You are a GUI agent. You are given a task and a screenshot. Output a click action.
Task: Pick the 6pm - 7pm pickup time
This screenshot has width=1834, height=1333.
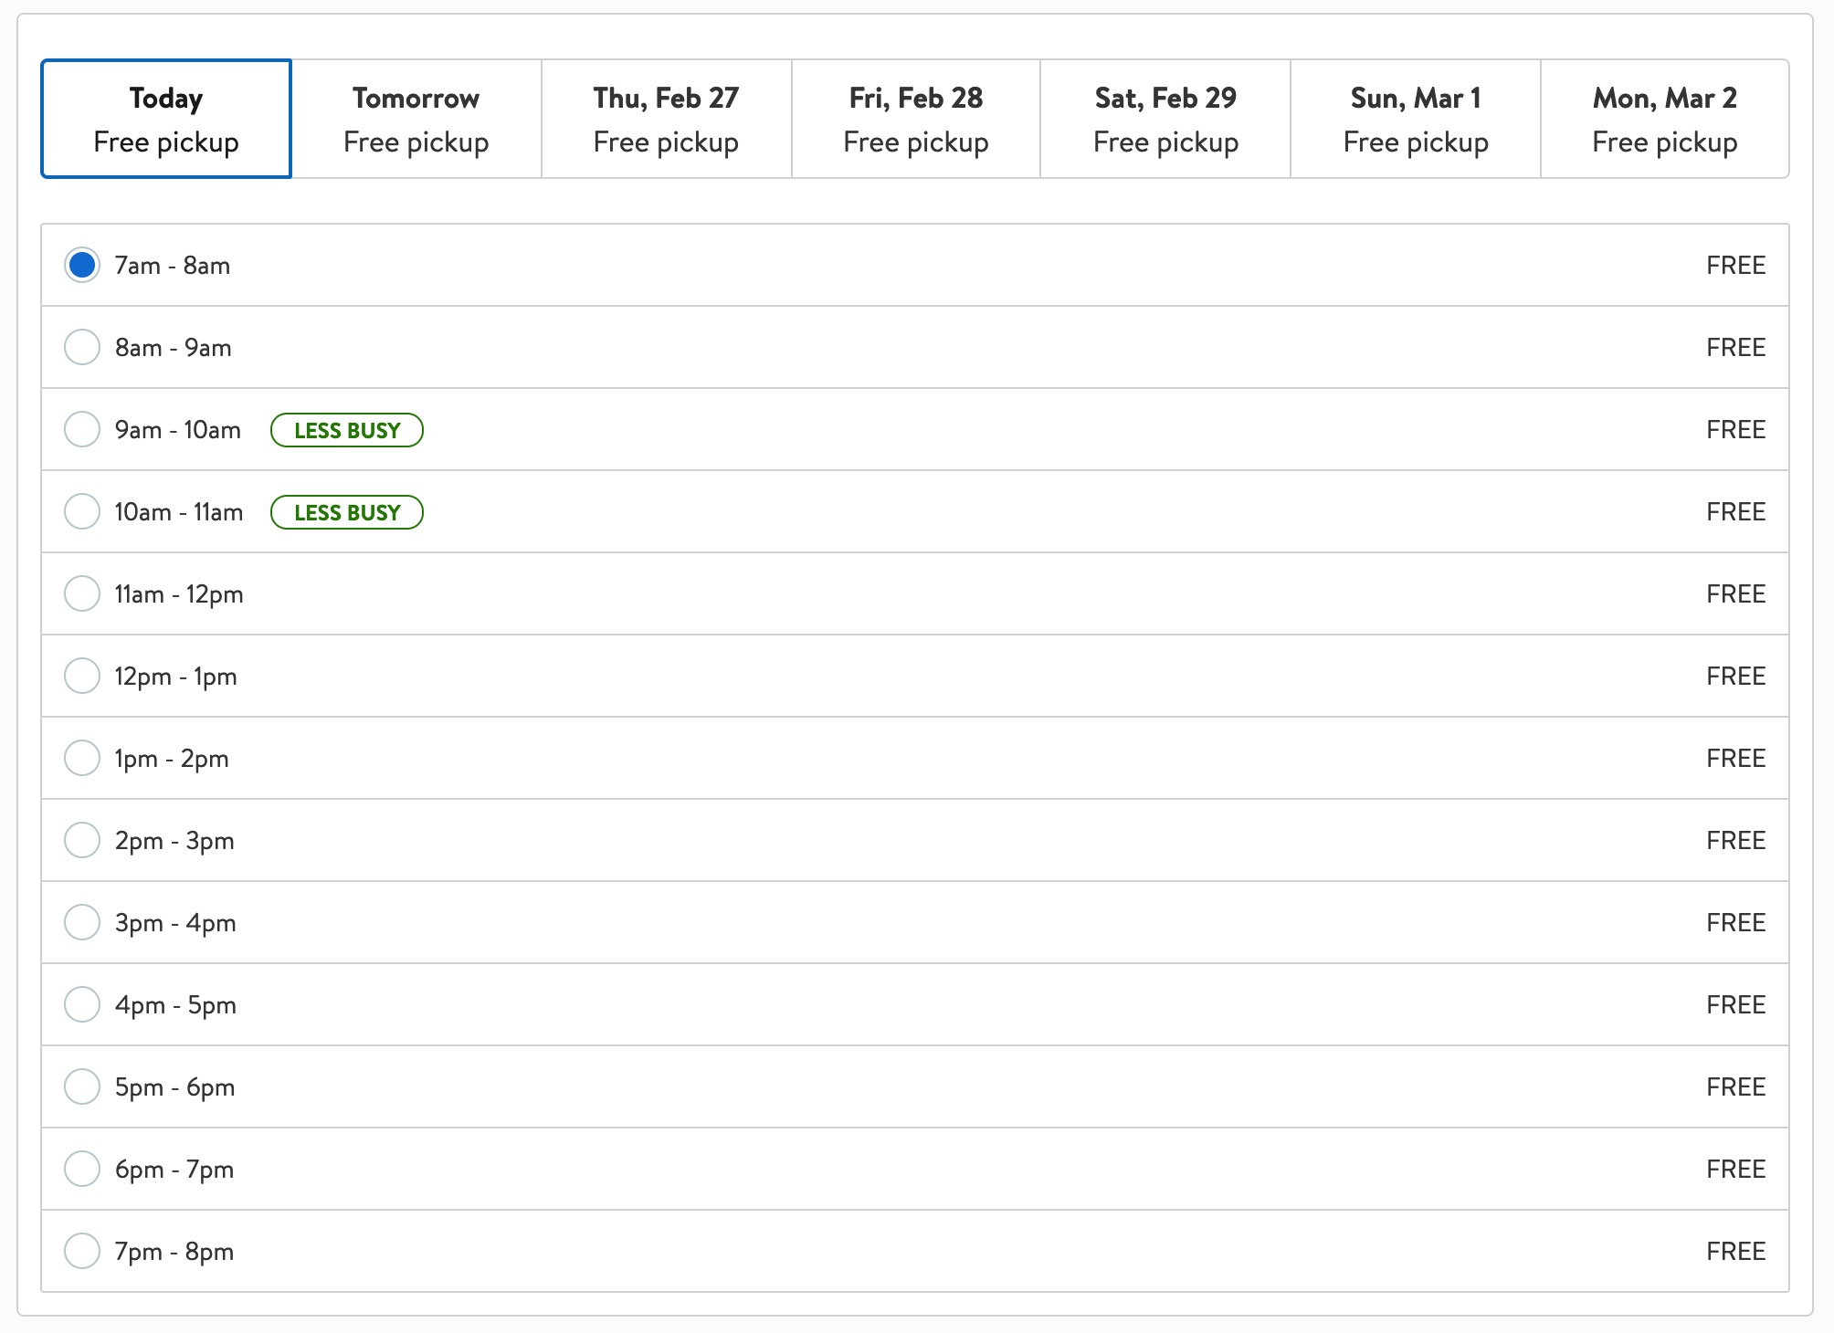click(x=82, y=1170)
